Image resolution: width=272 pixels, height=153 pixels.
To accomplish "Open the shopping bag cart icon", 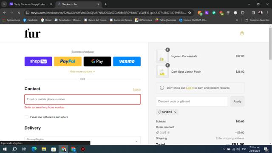I will pyautogui.click(x=242, y=33).
